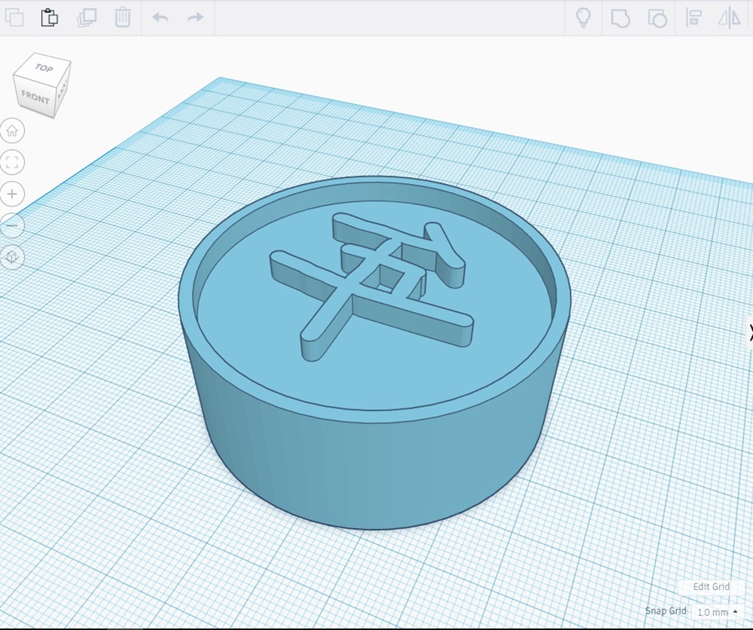Activate the Mirror tool
This screenshot has height=630, width=753.
[730, 18]
